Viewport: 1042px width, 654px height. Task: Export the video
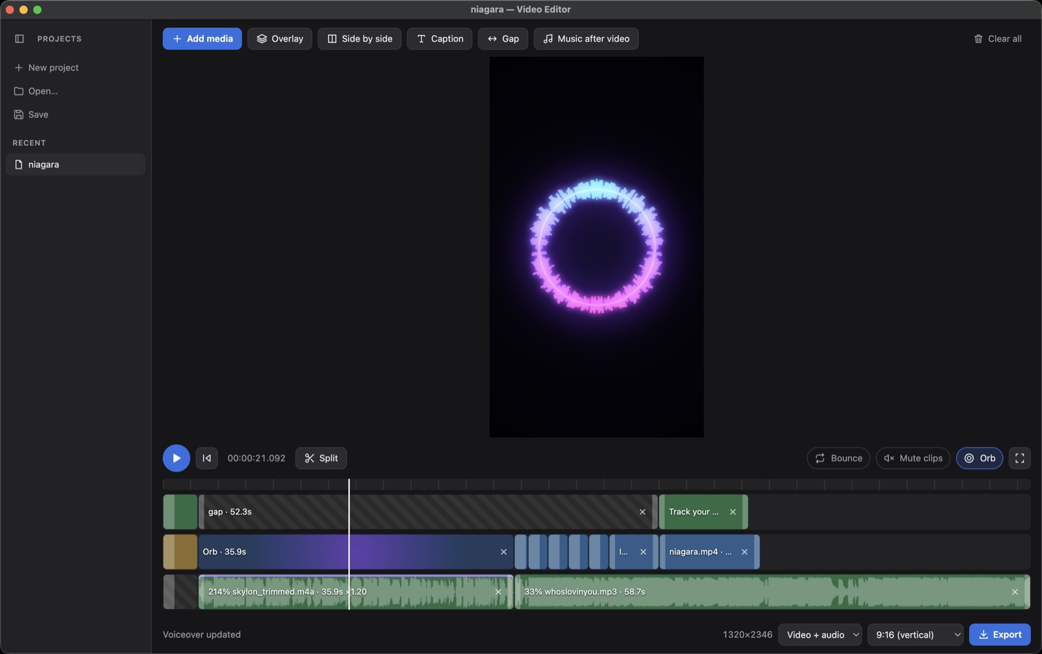(x=1000, y=634)
